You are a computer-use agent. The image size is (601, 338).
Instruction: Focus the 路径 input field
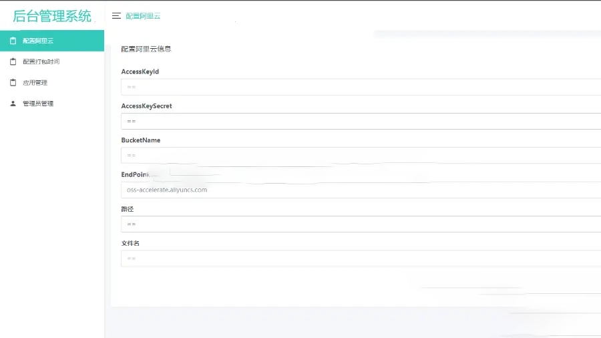click(x=361, y=224)
